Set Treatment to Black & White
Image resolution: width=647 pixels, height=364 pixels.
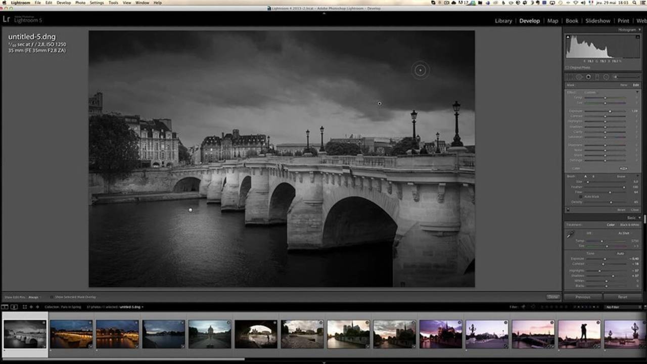tap(629, 225)
